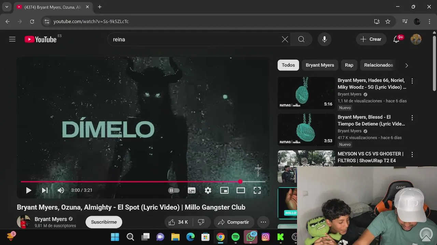Open options for the 5G video

coord(412,81)
